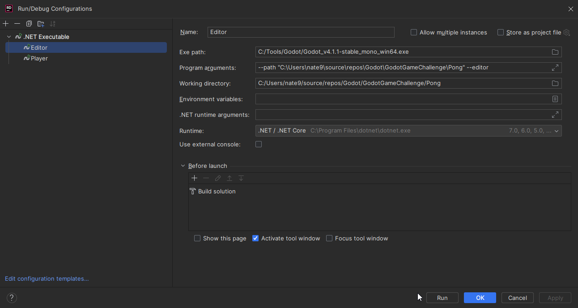
Task: Disable Activate tool window
Action: pyautogui.click(x=255, y=238)
